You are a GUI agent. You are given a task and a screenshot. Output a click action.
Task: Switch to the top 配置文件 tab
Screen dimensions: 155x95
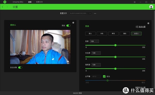40,2
